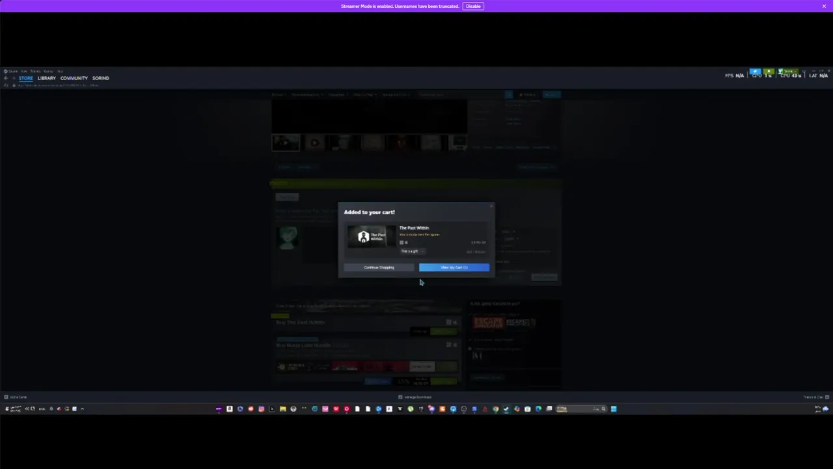Open Friends & Chat in bottom right
The image size is (833, 469).
pos(815,397)
